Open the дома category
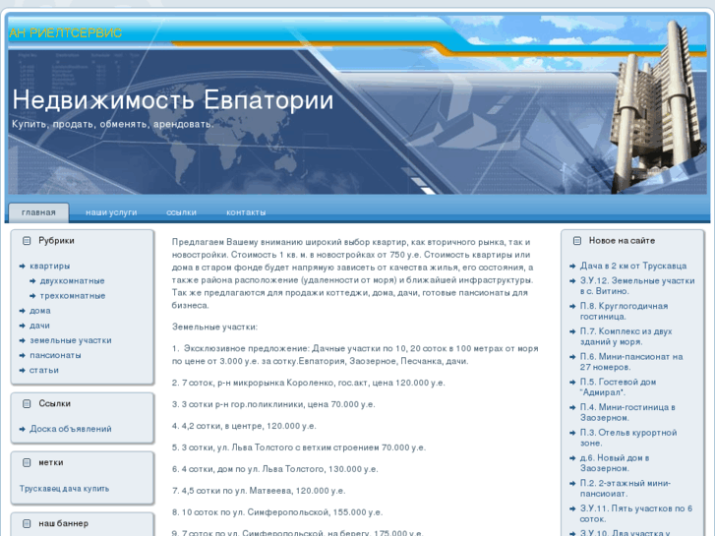 coord(40,311)
